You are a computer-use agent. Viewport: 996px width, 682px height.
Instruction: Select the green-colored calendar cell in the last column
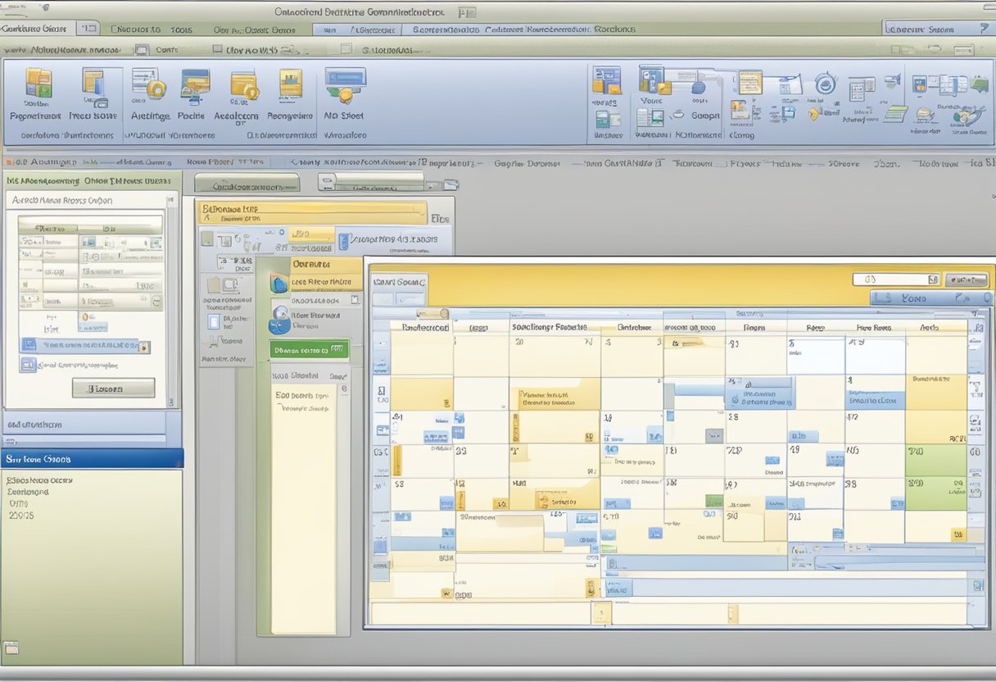coord(935,461)
